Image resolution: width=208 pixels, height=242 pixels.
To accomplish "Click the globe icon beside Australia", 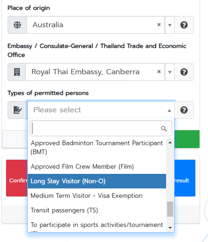I will 17,25.
